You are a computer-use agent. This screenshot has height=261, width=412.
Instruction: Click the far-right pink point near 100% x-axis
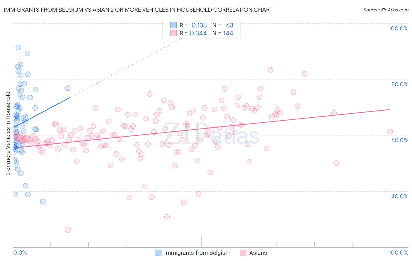click(390, 132)
